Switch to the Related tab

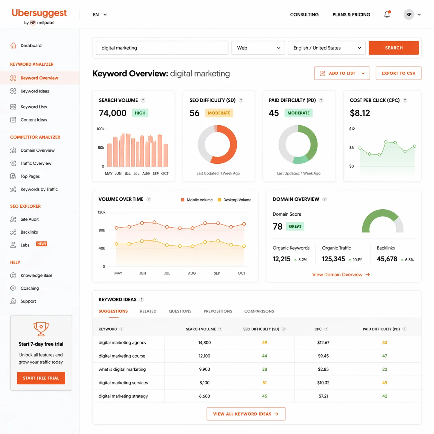[148, 311]
